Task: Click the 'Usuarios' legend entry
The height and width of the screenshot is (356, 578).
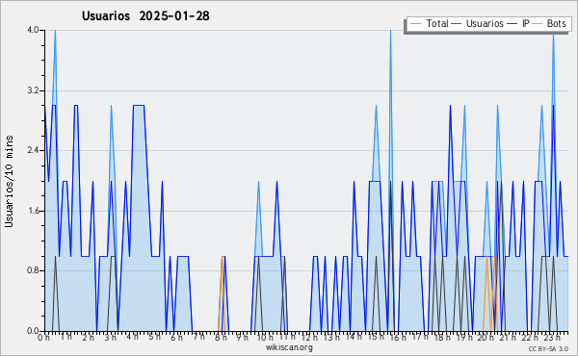Action: click(477, 23)
